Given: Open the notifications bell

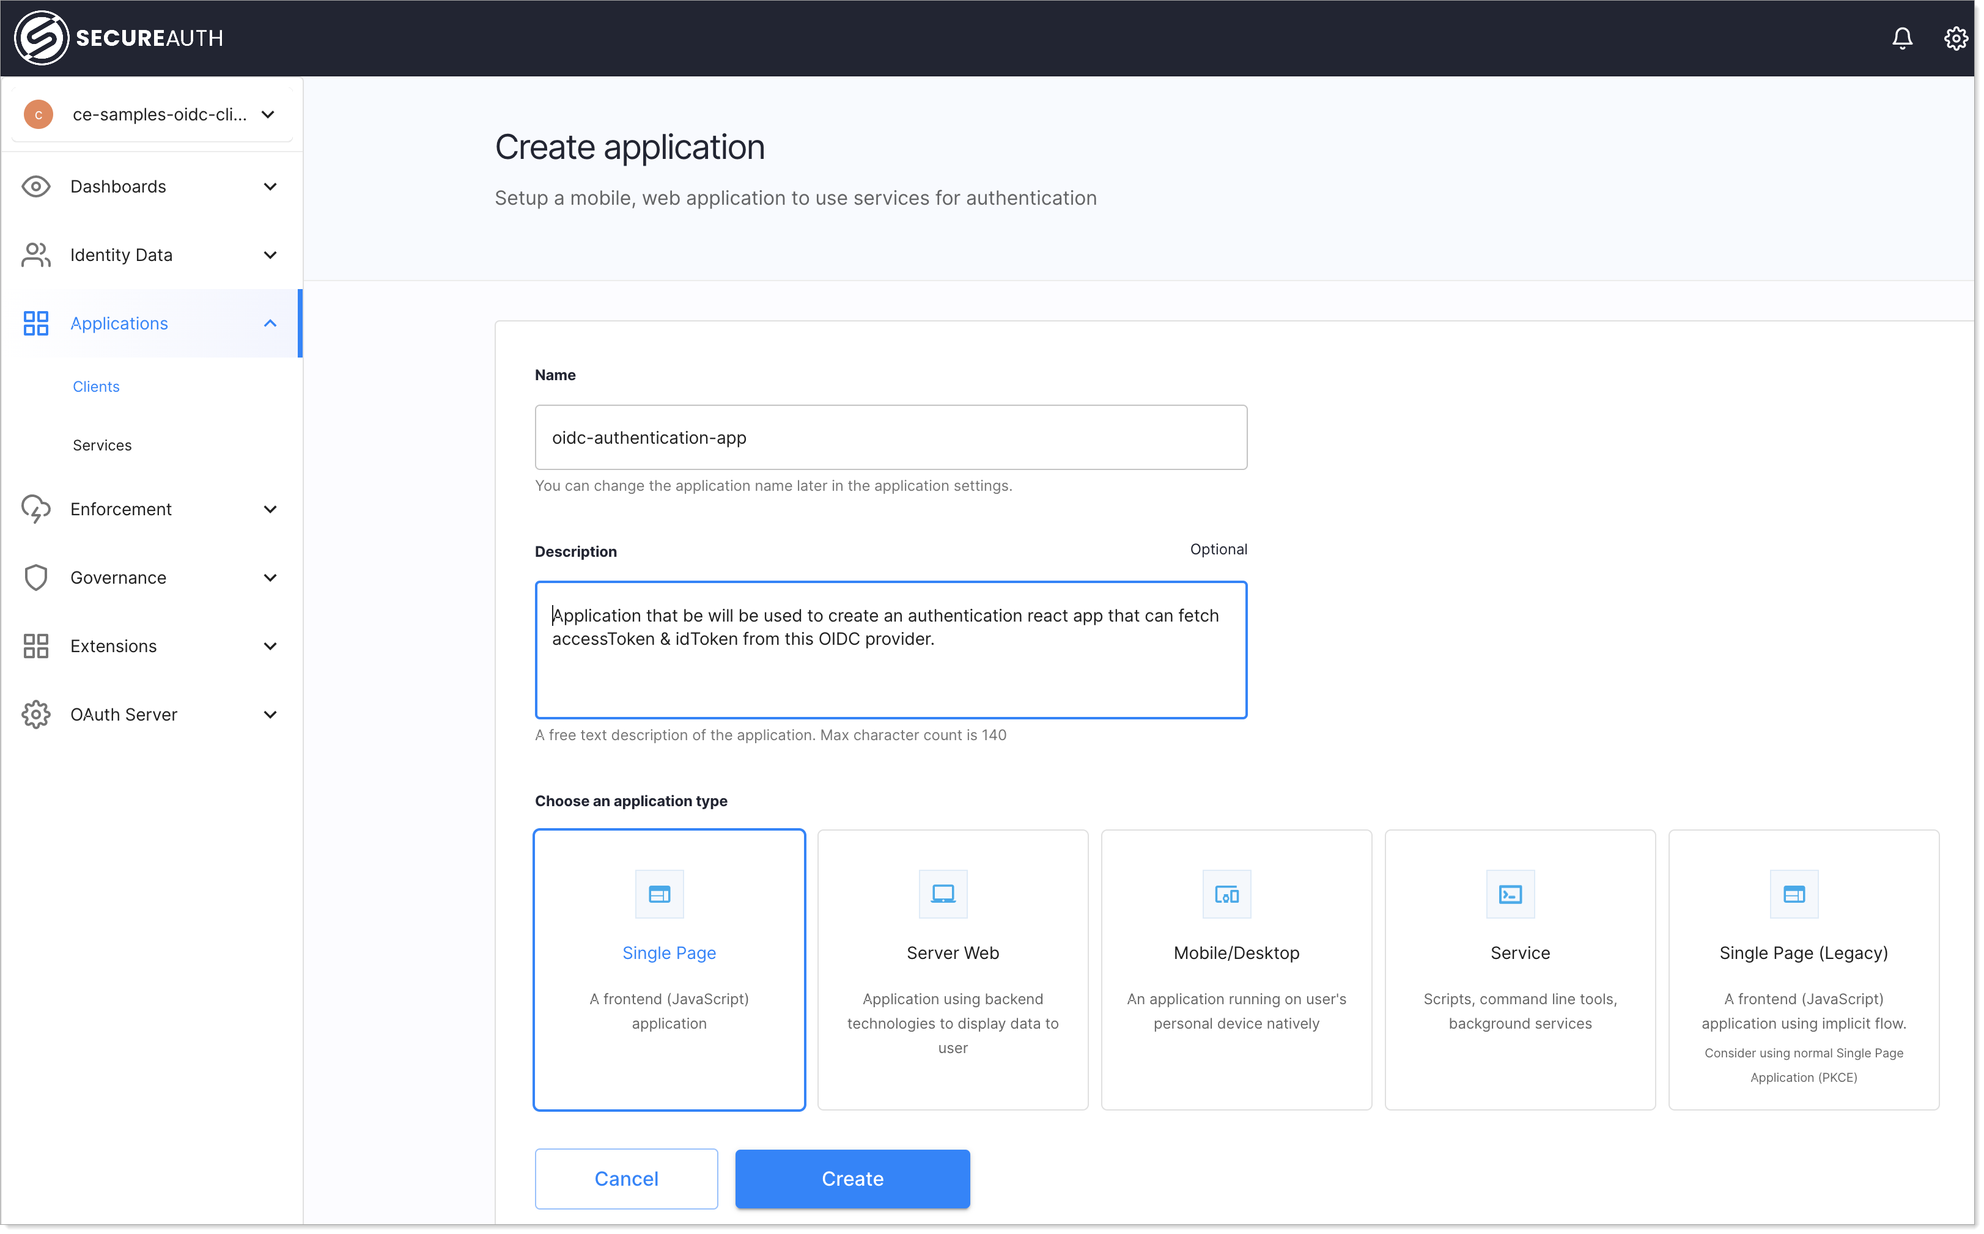Looking at the screenshot, I should 1901,39.
